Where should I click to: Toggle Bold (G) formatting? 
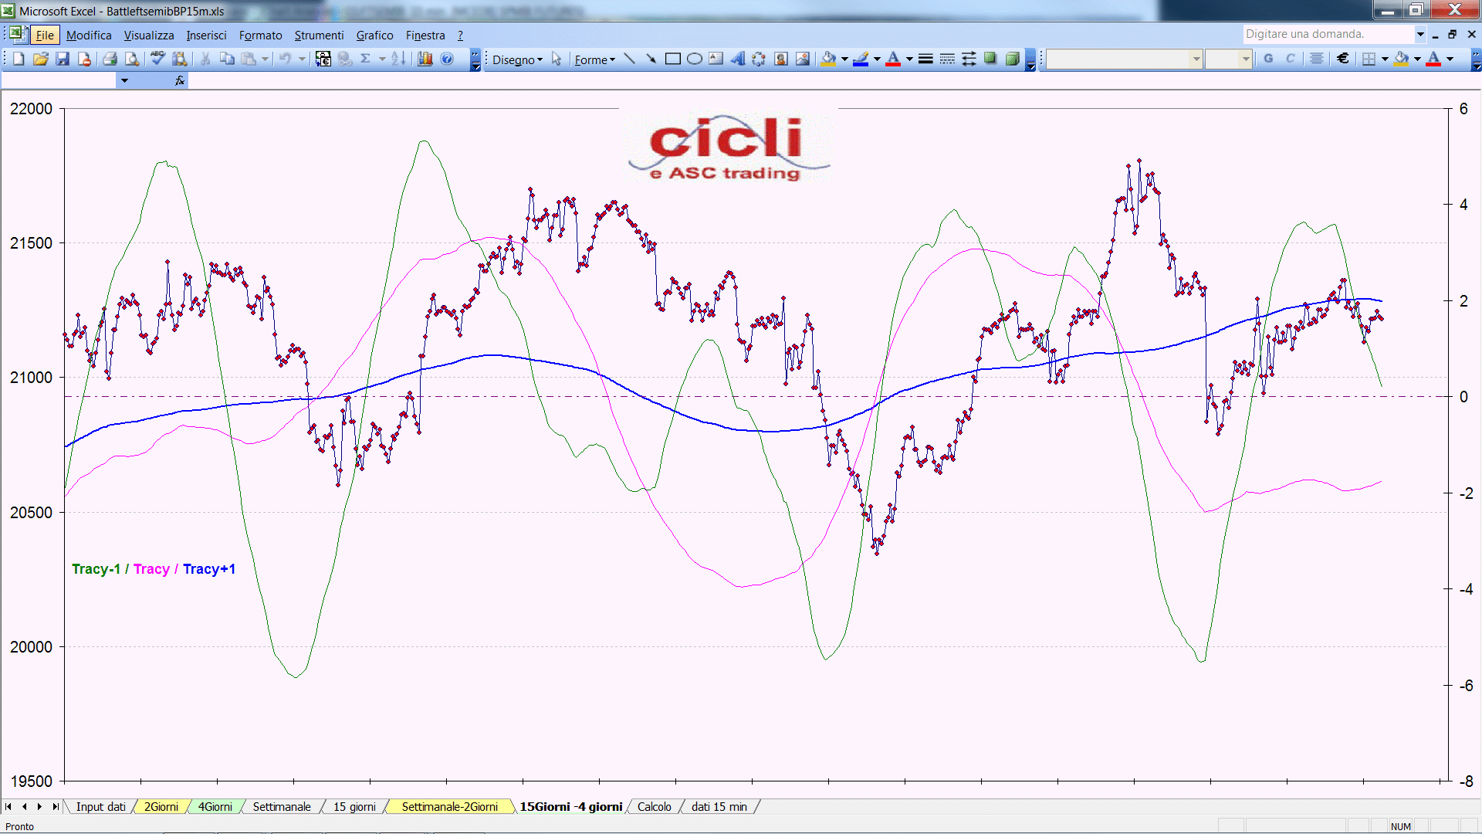coord(1268,59)
